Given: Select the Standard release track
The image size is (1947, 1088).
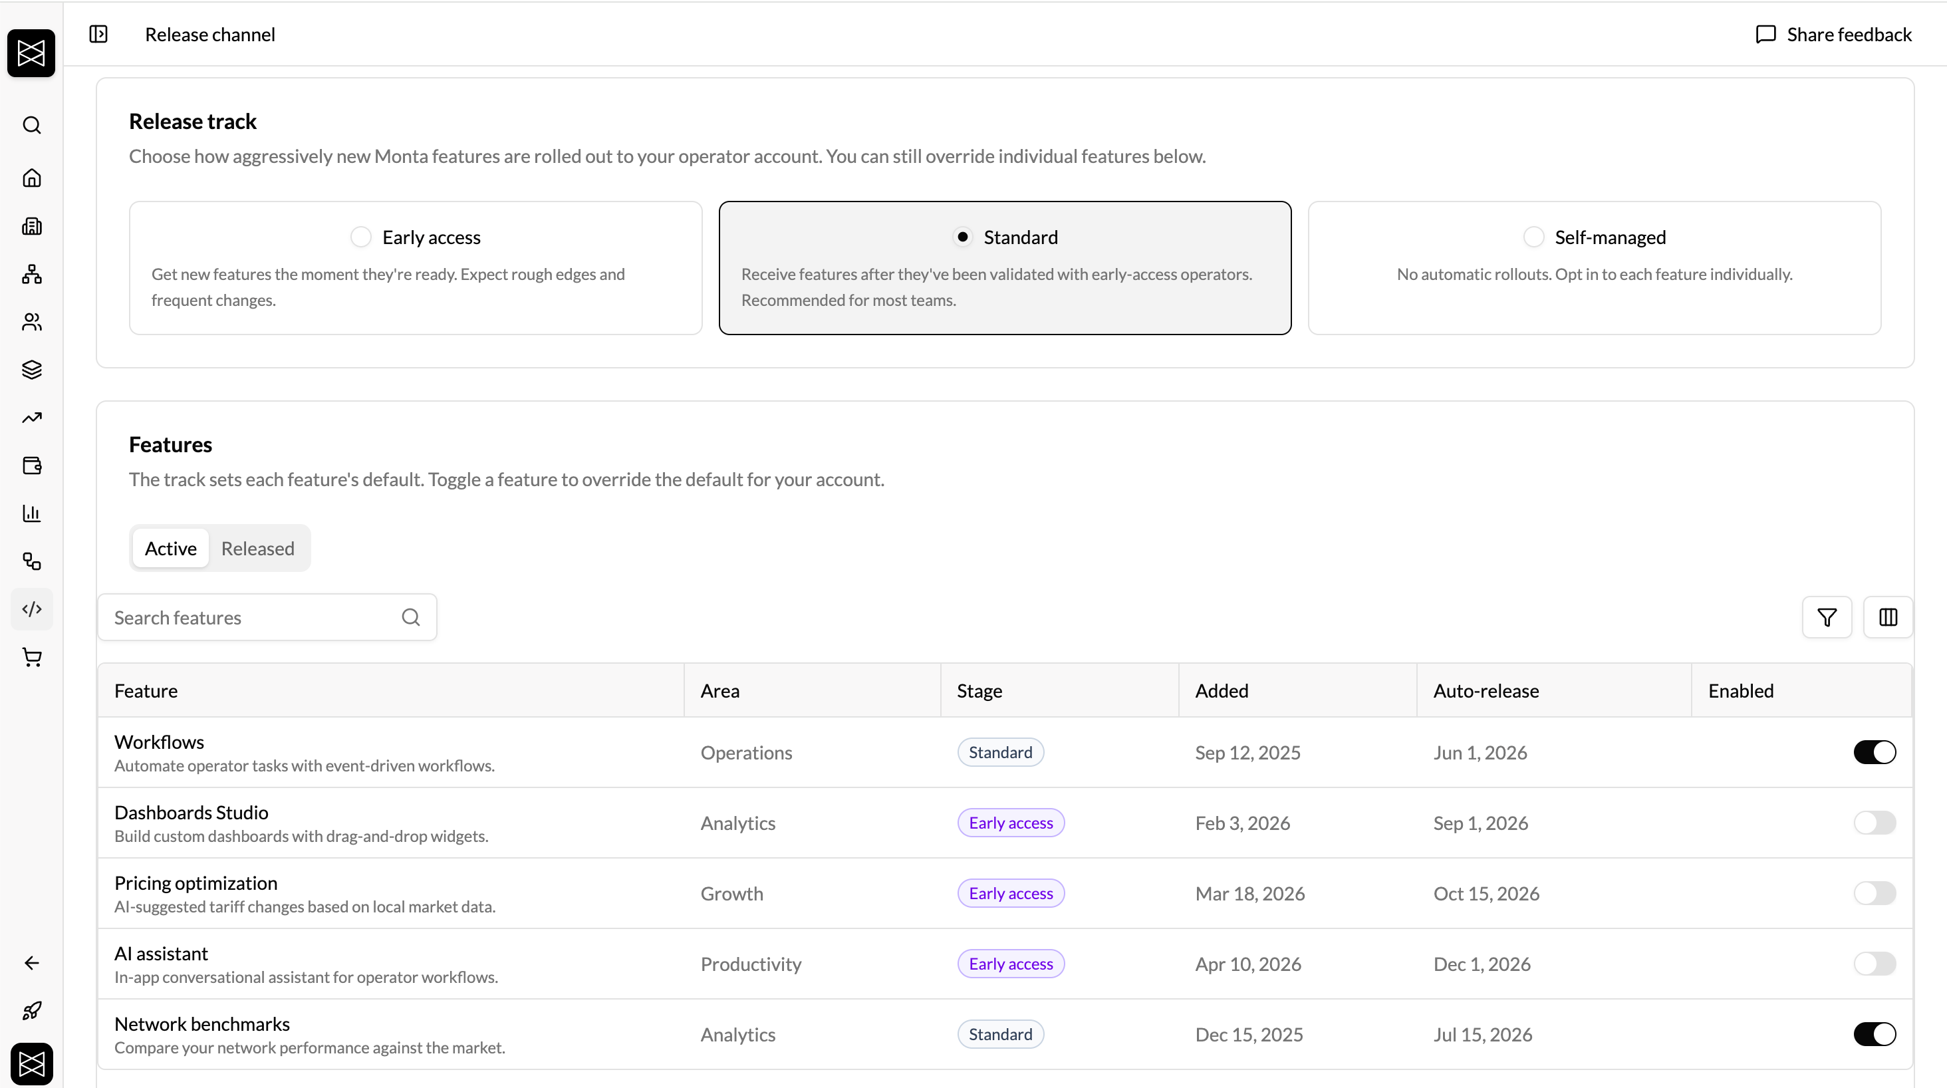Looking at the screenshot, I should 1005,267.
